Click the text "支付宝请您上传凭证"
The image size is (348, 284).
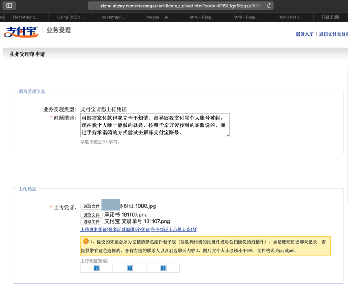(x=104, y=110)
